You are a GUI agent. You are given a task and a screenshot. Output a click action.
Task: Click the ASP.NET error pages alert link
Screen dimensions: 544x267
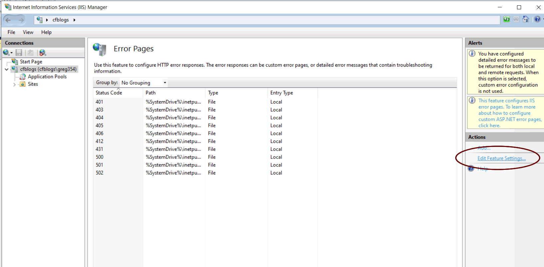coord(510,113)
